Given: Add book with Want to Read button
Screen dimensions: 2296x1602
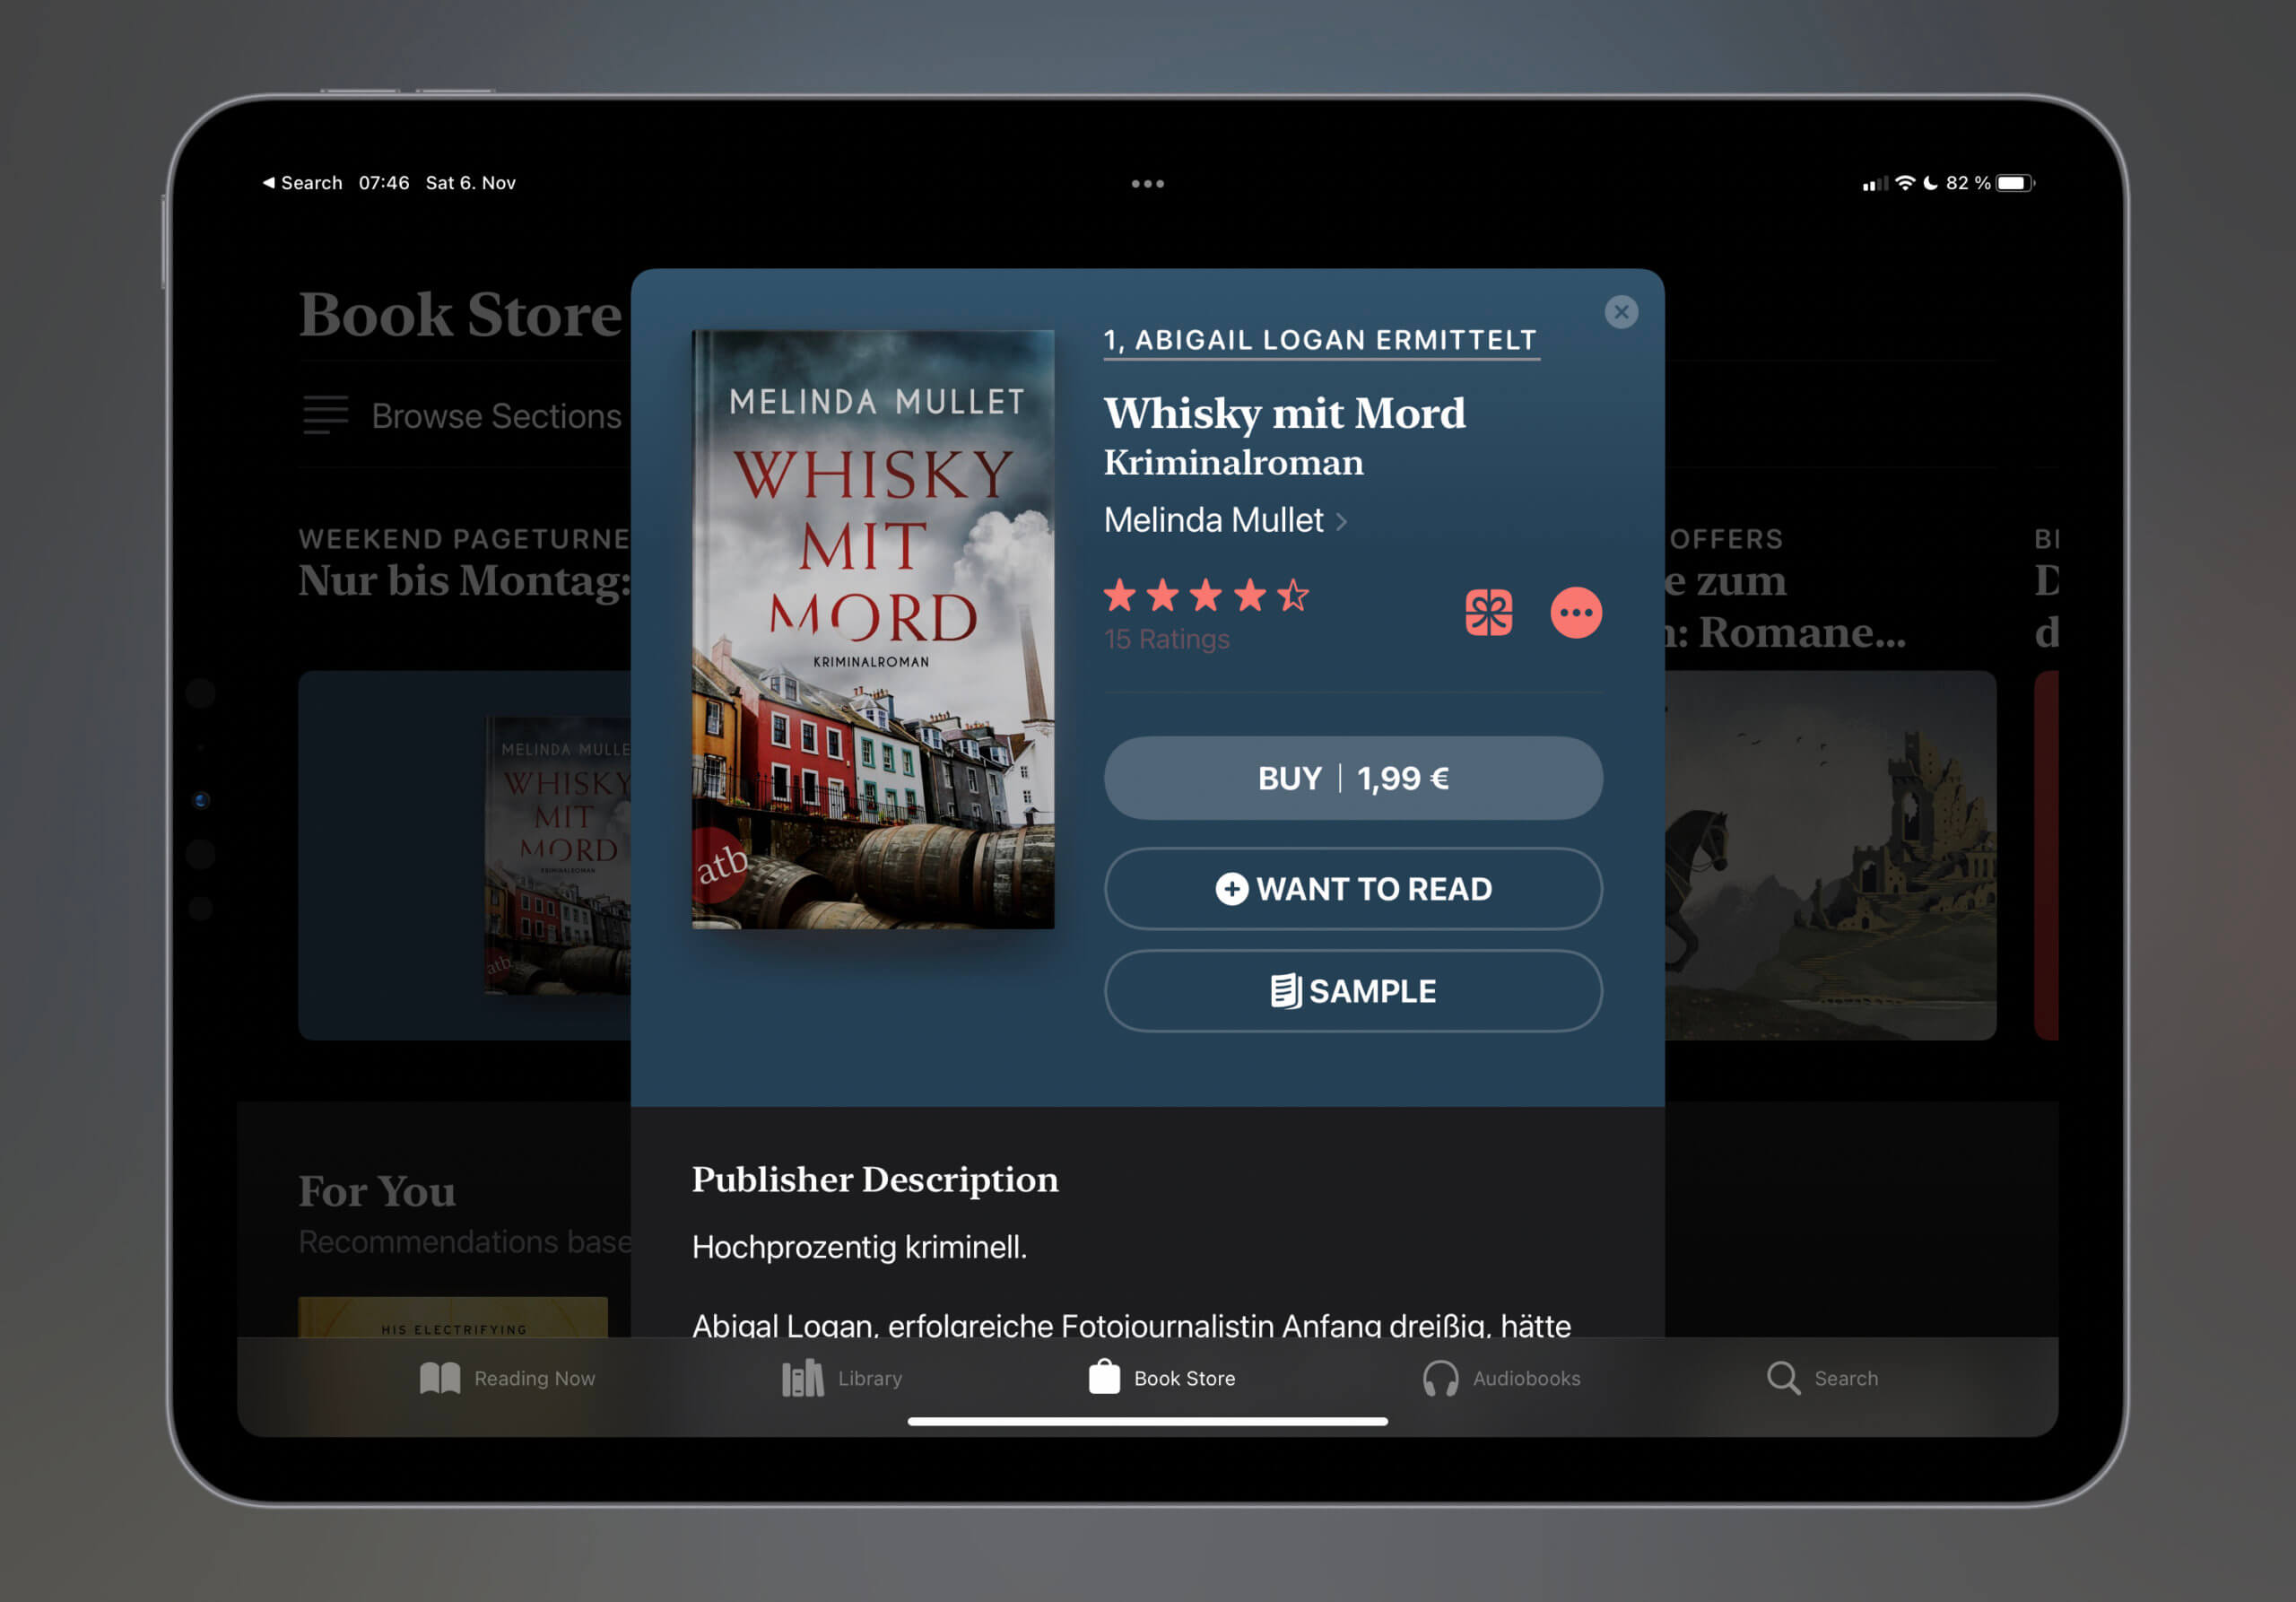Looking at the screenshot, I should click(x=1353, y=889).
